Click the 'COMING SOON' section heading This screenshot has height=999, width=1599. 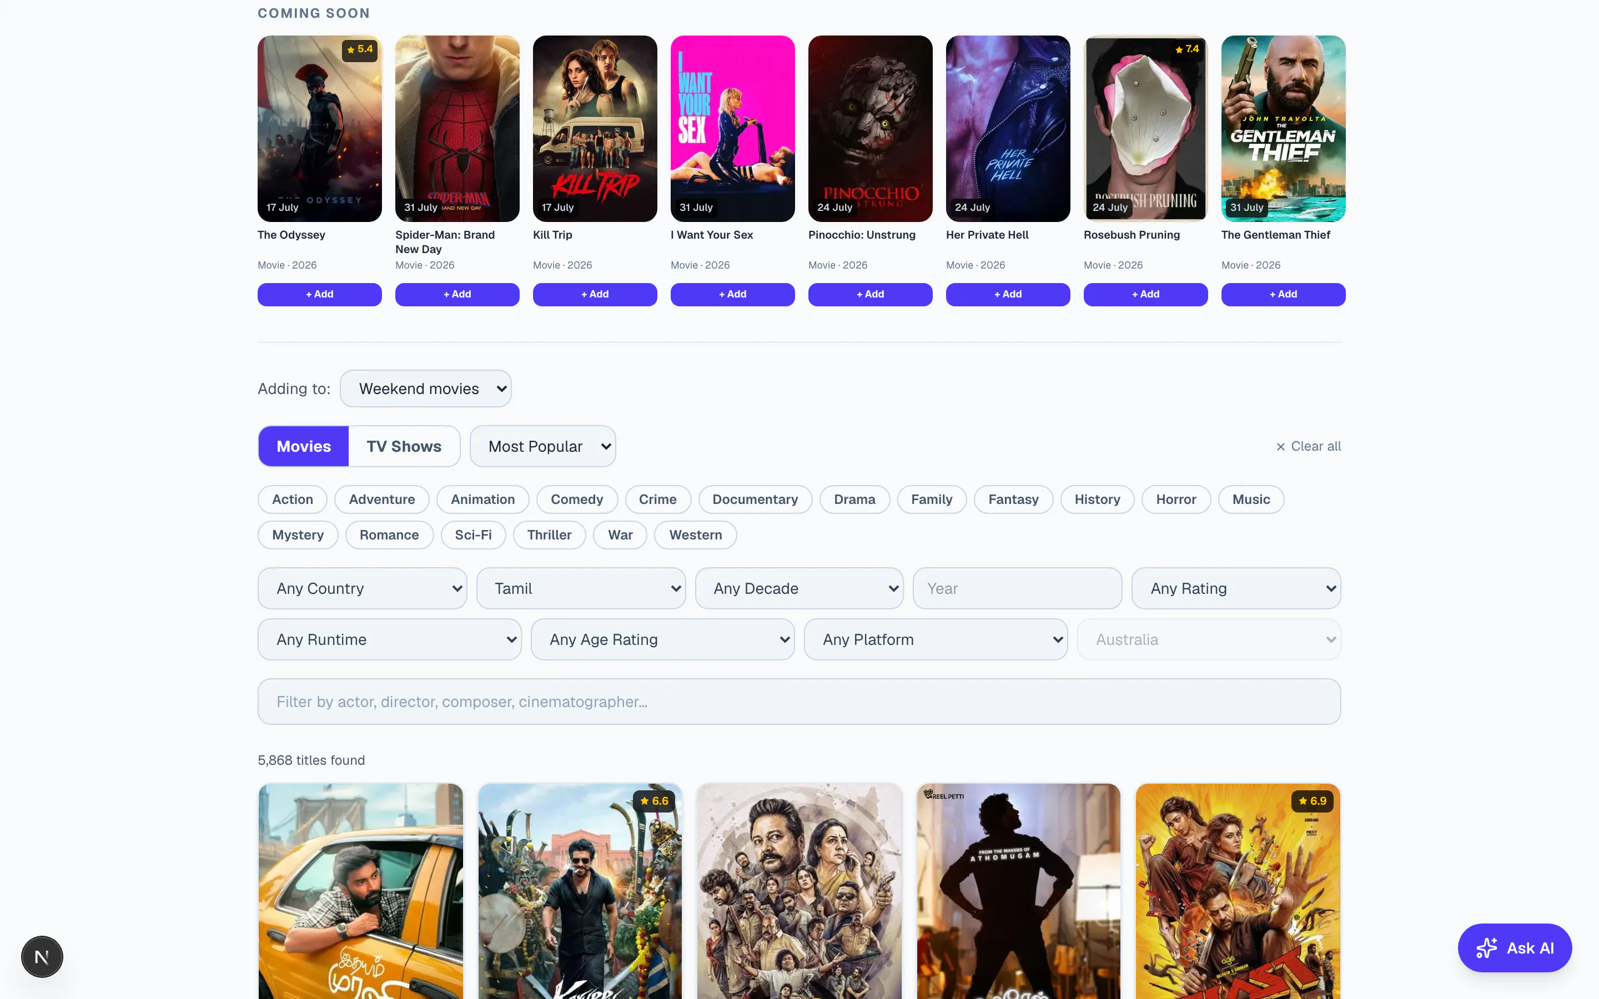[314, 13]
